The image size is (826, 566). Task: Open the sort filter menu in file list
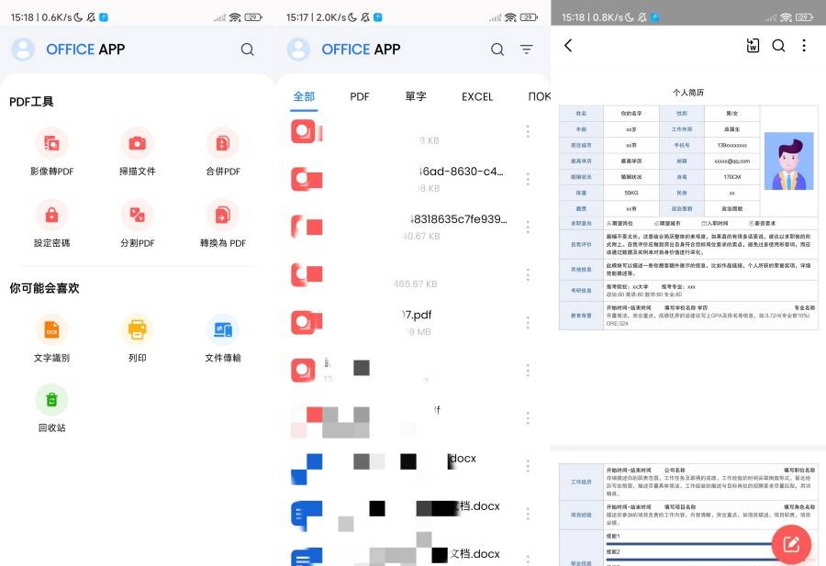[527, 50]
